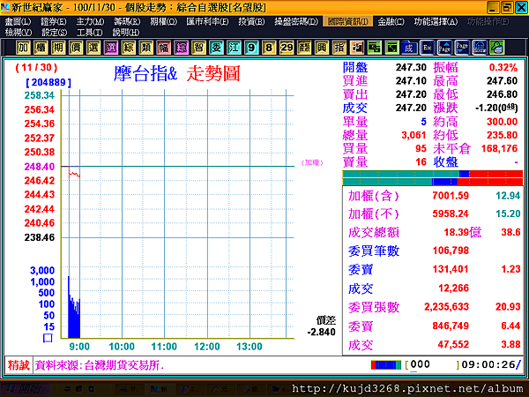This screenshot has width=529, height=397.
Task: Open the 畫面(L) menu
Action: [18, 21]
